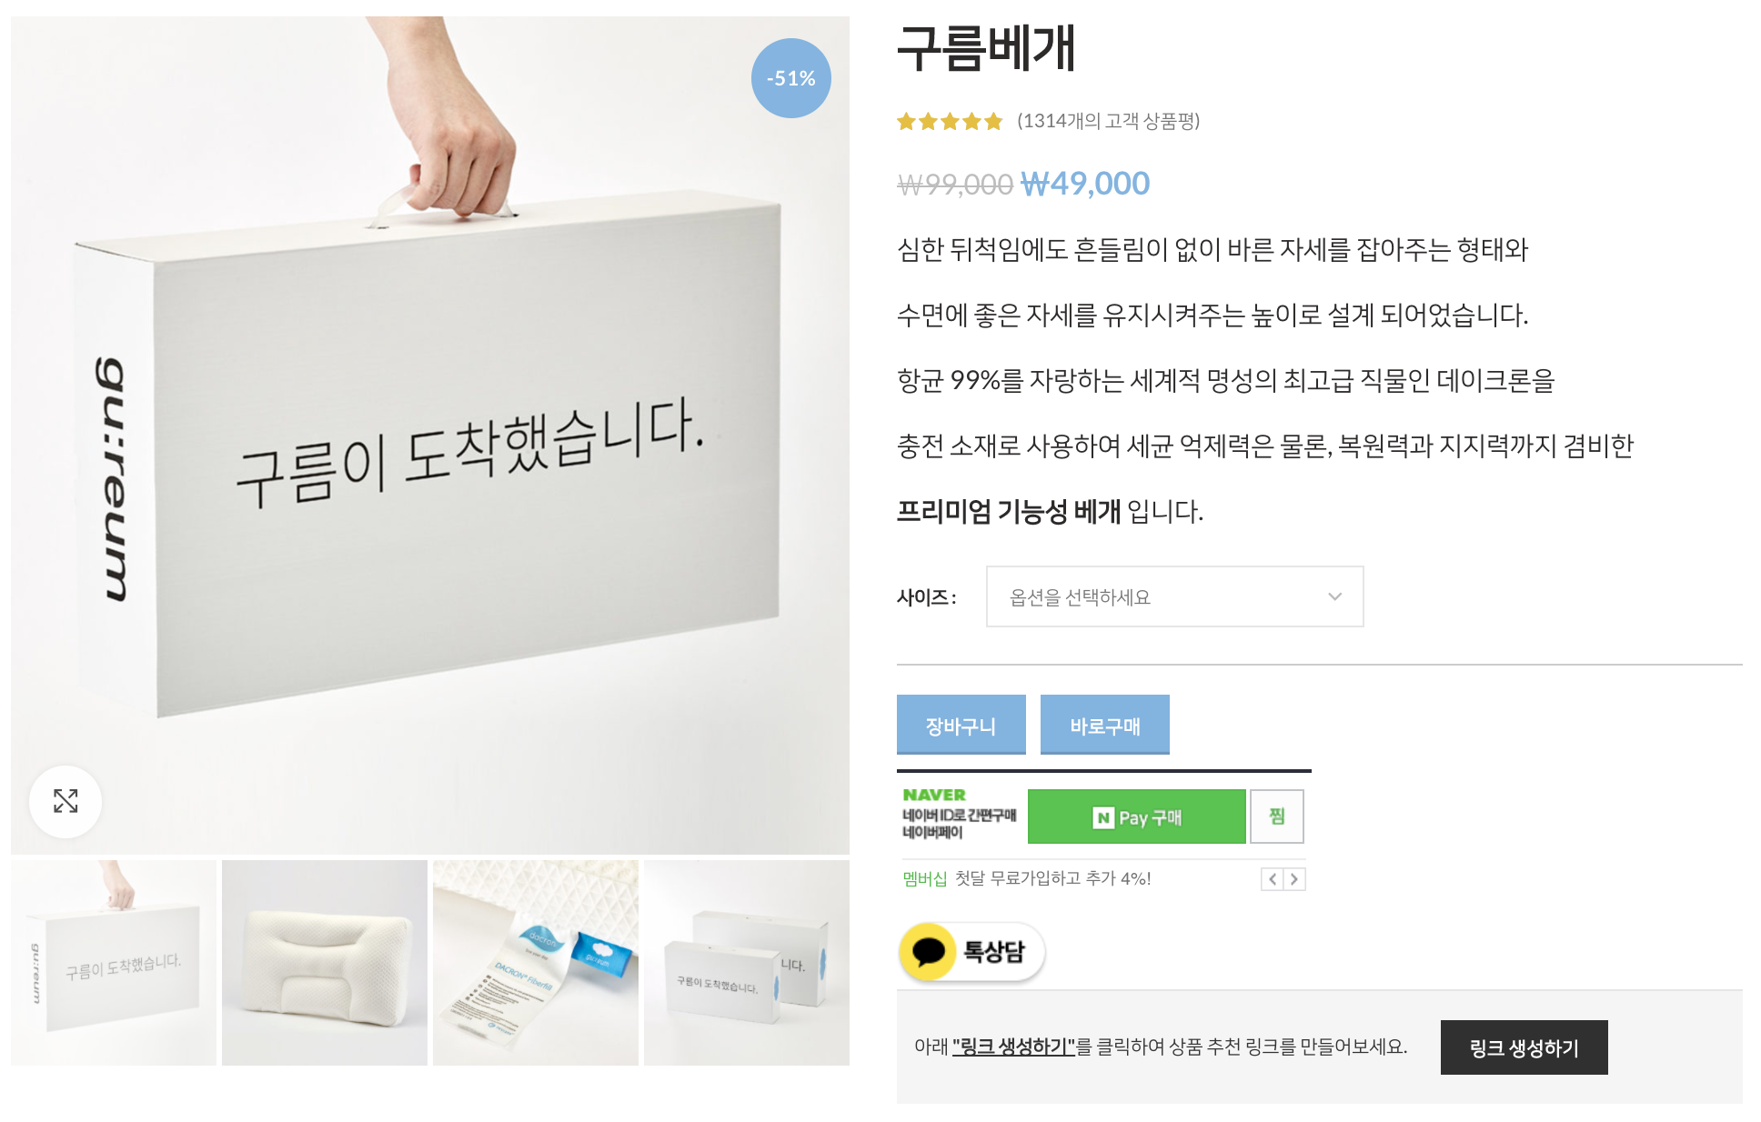This screenshot has height=1122, width=1761.
Task: Open the 1314개의 고객 상품평 reviews link
Action: click(x=1108, y=121)
